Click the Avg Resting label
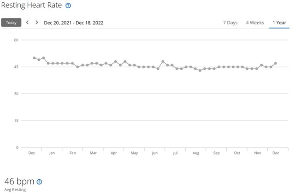 tap(15, 189)
